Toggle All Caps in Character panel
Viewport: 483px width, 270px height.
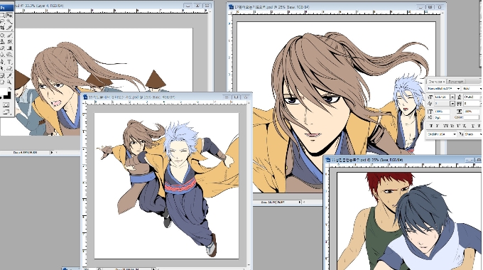[x=446, y=126]
